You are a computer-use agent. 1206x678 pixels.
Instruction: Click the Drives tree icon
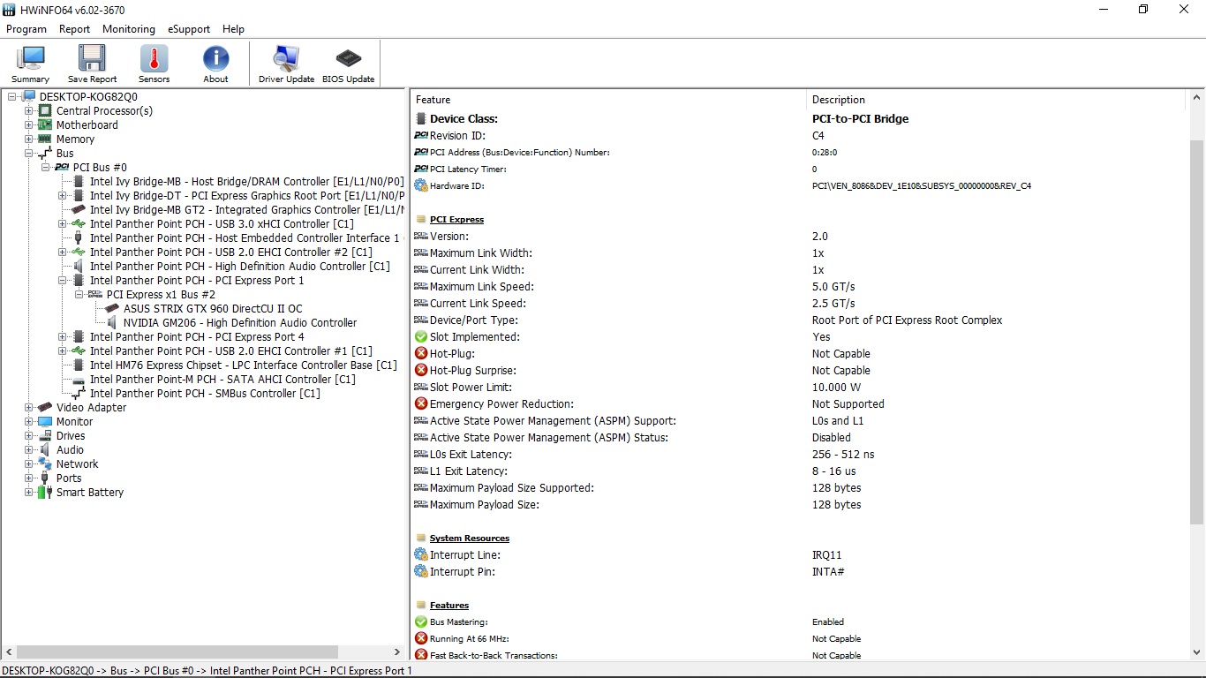[x=45, y=436]
